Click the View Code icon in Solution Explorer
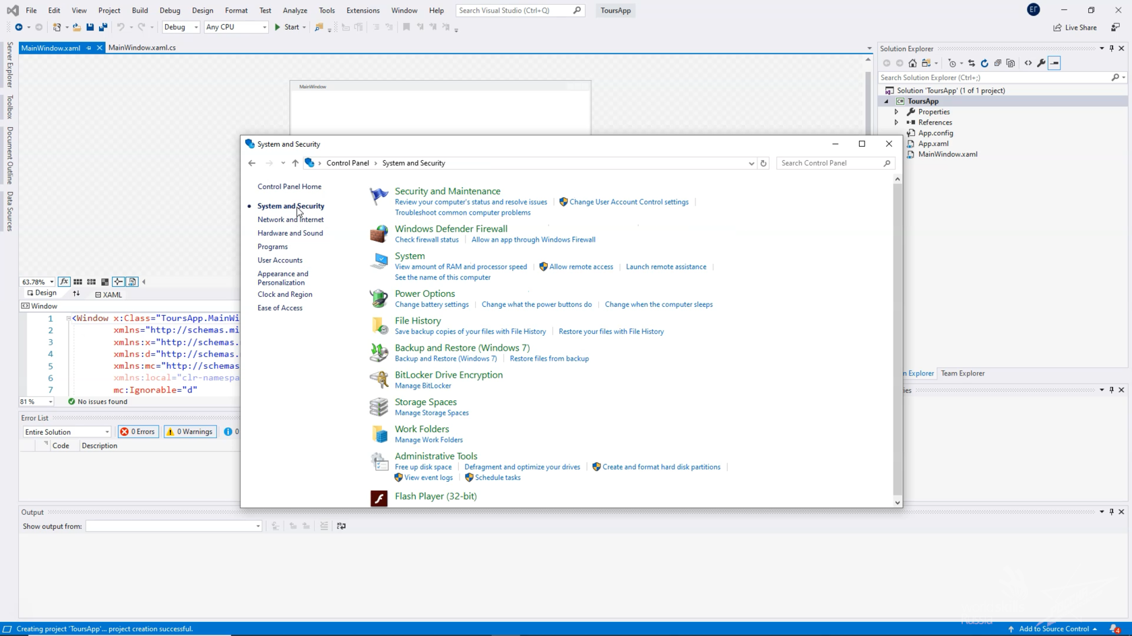Screen dimensions: 1132x636 coord(1028,63)
